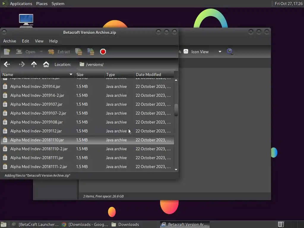Viewport: 304px width, 228px height.
Task: Open the View menu
Action: click(x=39, y=41)
